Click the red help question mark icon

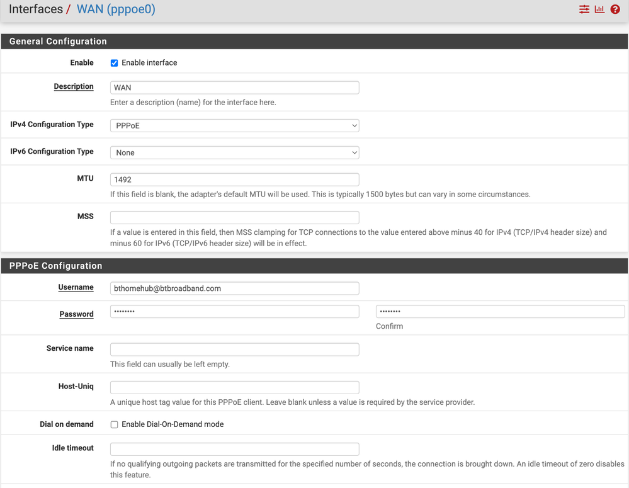(615, 9)
